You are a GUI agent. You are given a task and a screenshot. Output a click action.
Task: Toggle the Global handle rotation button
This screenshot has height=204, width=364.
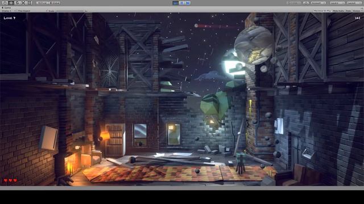pyautogui.click(x=55, y=3)
